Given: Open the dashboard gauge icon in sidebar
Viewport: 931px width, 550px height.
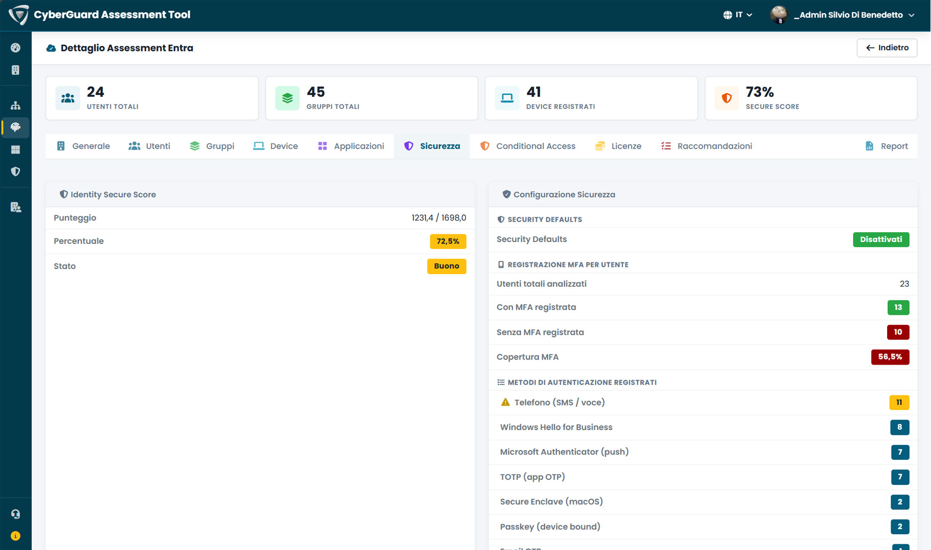Looking at the screenshot, I should pos(16,48).
